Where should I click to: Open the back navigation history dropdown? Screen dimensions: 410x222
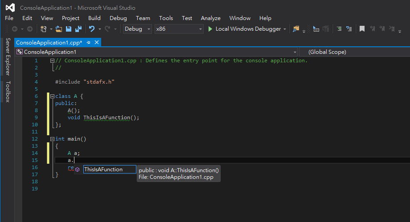point(22,29)
